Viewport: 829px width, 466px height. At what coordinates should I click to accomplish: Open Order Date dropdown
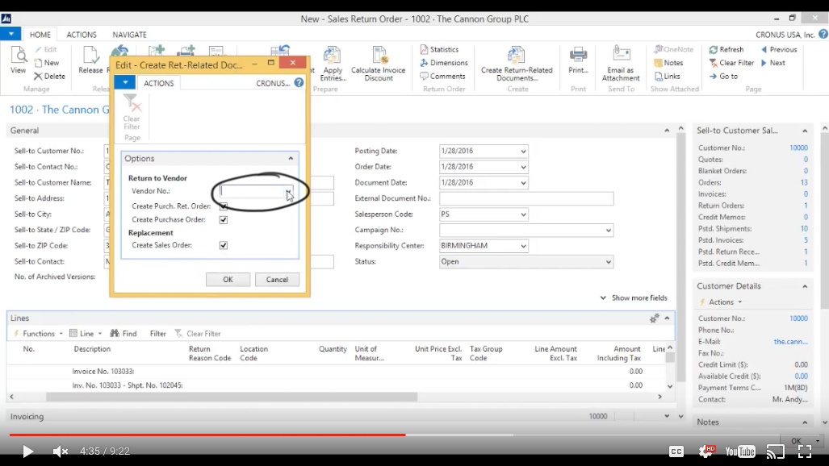pyautogui.click(x=523, y=167)
